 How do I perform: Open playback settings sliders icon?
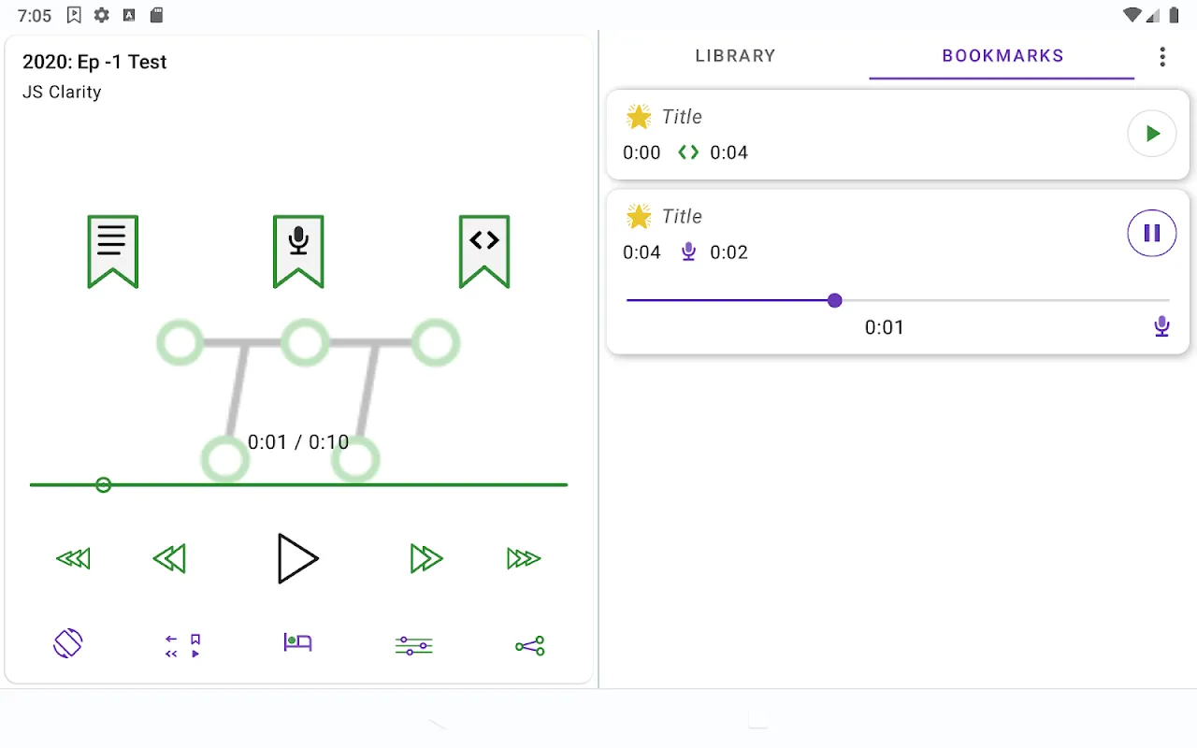tap(413, 645)
